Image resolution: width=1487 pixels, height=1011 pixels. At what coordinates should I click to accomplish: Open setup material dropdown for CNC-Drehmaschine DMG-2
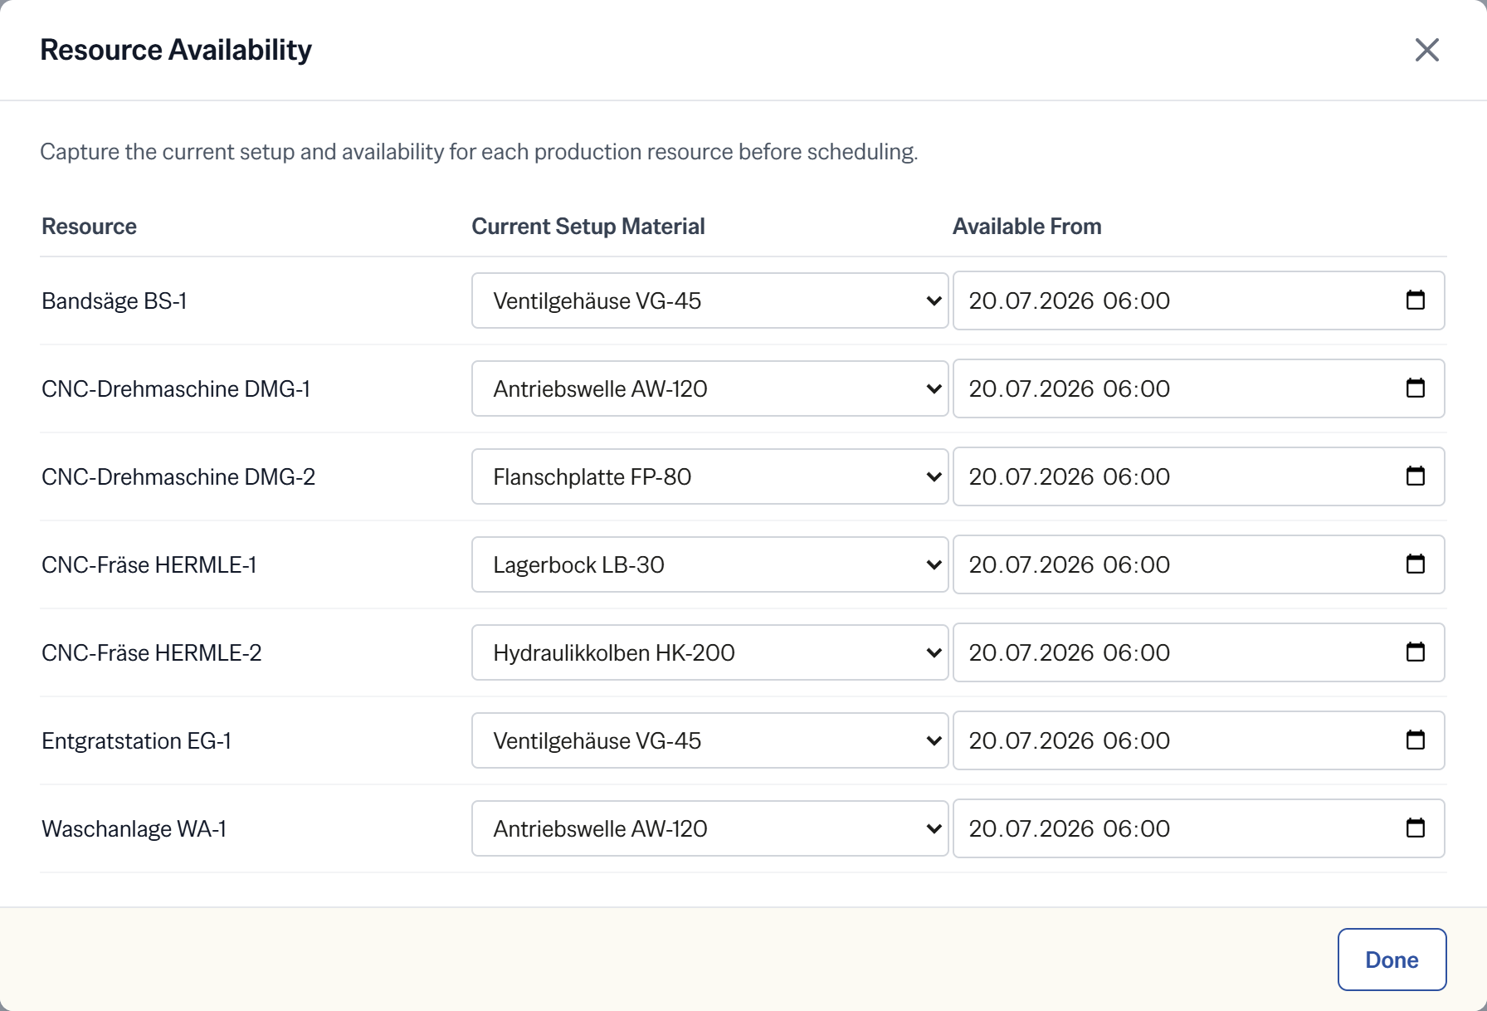pos(709,476)
